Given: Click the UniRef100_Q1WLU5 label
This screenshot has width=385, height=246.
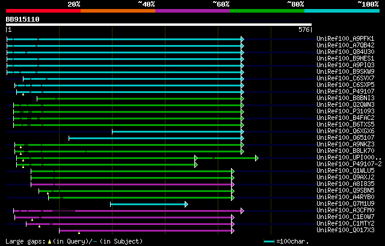Looking at the screenshot, I should [x=345, y=171].
